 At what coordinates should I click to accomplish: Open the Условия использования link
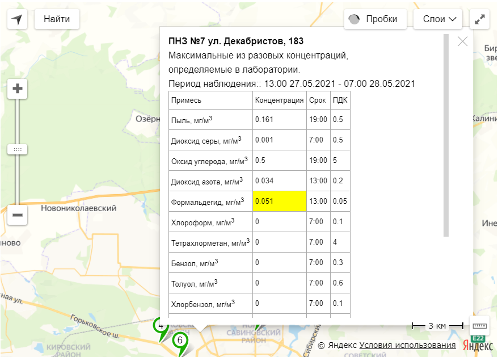pos(407,345)
